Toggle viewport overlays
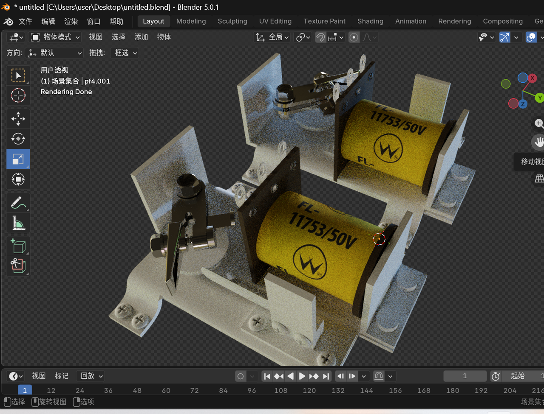The width and height of the screenshot is (544, 414). [x=531, y=37]
